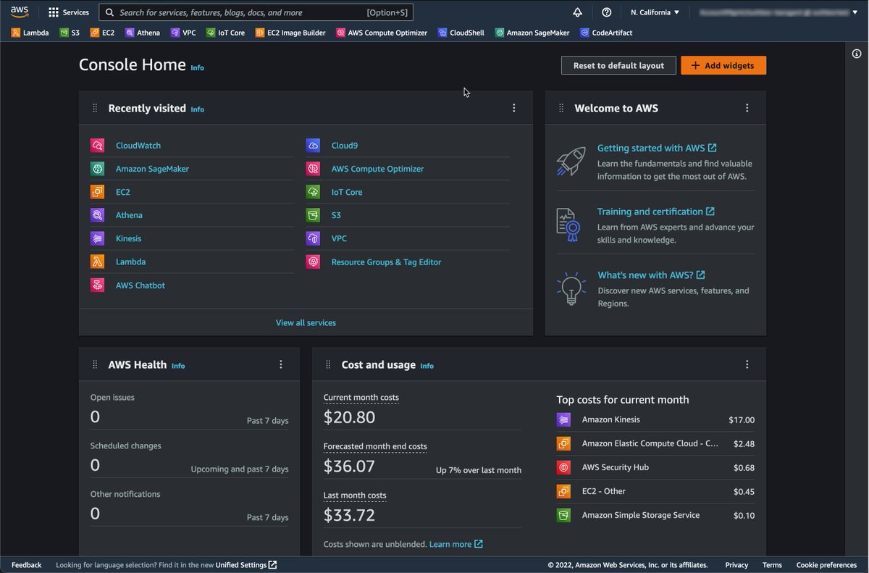Click the Cloud9 service icon
The image size is (869, 573).
(313, 146)
